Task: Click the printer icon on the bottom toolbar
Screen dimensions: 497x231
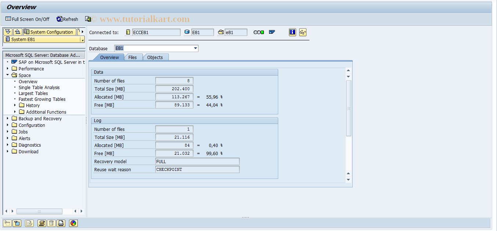Action: pos(61,223)
